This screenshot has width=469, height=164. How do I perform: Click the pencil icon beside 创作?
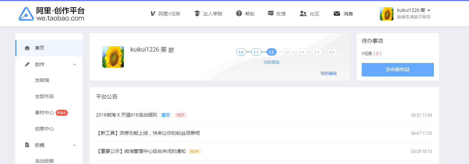point(27,64)
